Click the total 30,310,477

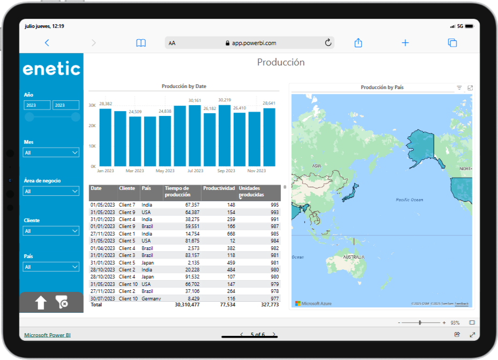[x=187, y=305]
